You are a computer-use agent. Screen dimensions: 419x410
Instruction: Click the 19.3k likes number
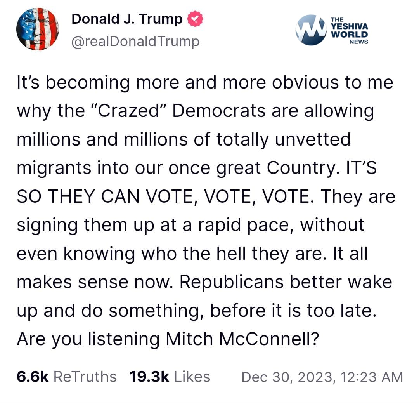[149, 377]
